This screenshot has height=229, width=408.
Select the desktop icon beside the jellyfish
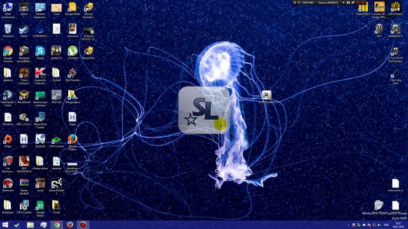click(x=266, y=97)
